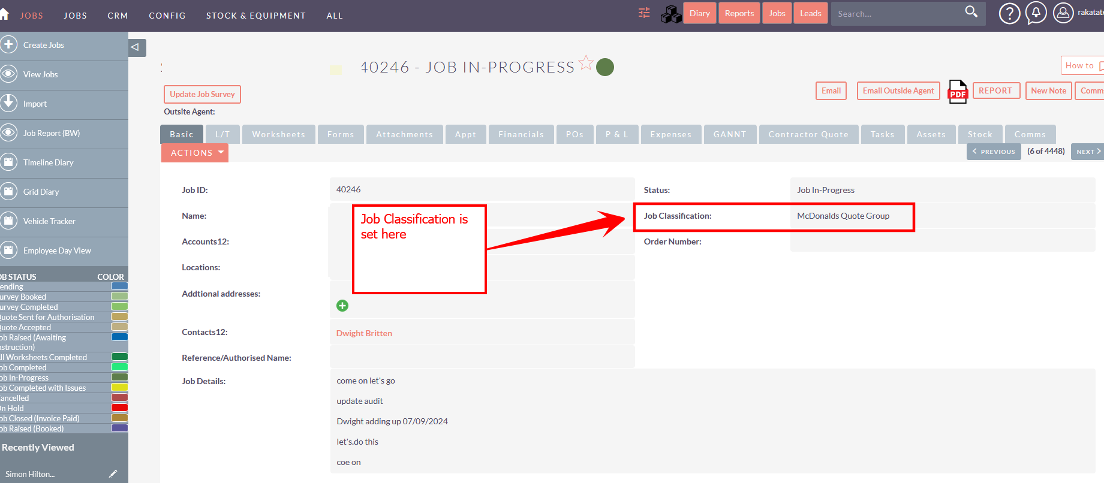The height and width of the screenshot is (483, 1104).
Task: Switch to the GANNT tab
Action: pyautogui.click(x=730, y=134)
